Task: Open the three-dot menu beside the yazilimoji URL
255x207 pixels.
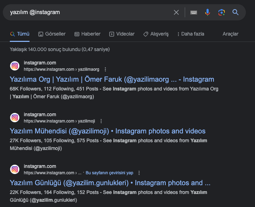Action: (101, 121)
